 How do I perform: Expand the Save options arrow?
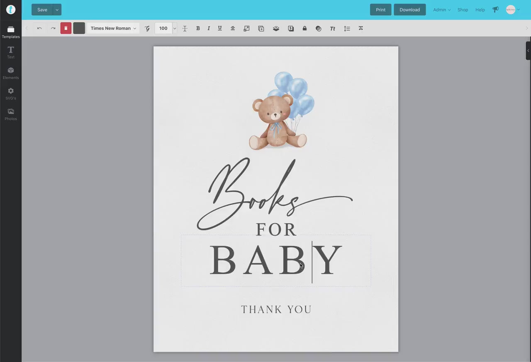pos(57,10)
